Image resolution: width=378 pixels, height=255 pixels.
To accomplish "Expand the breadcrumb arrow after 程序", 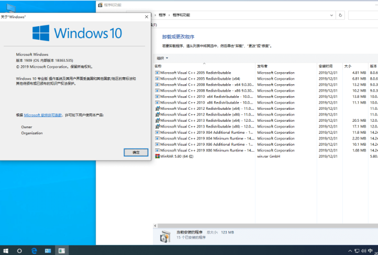I will click(x=169, y=15).
